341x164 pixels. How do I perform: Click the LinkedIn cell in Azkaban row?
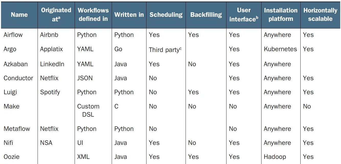(52, 64)
